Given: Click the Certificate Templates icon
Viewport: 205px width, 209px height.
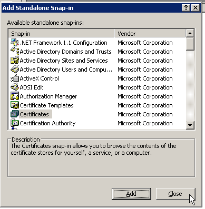Looking at the screenshot, I should coord(15,105).
